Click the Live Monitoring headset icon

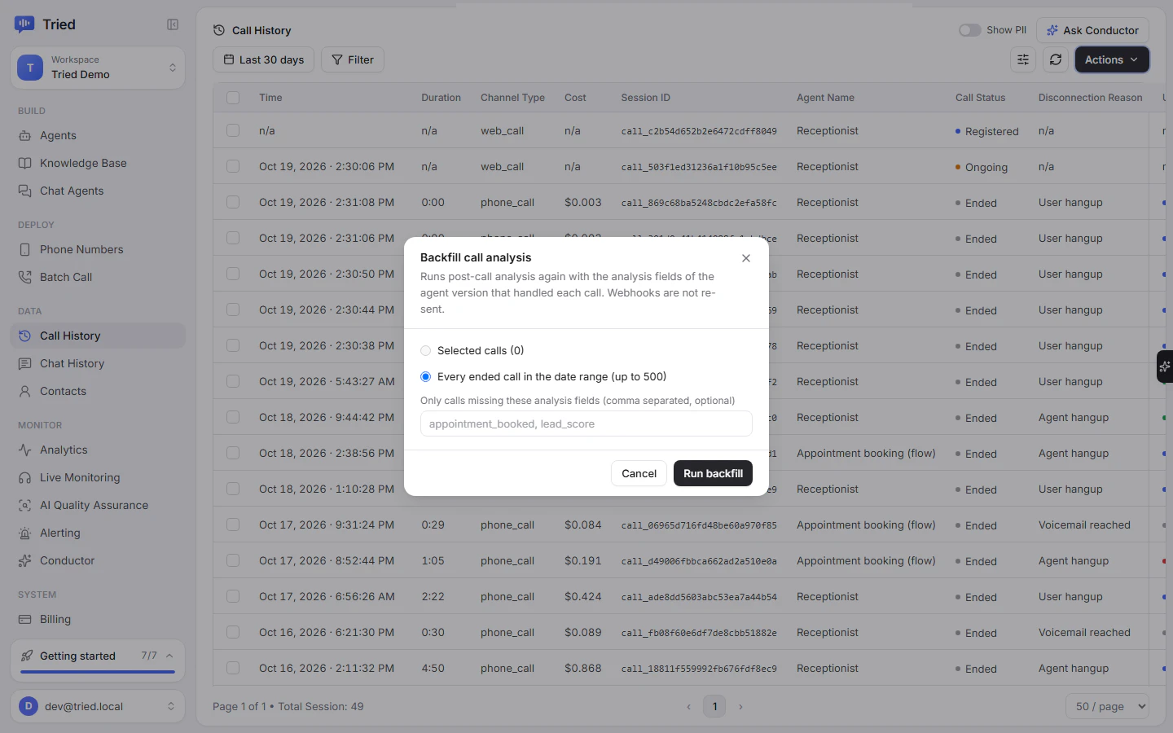tap(25, 477)
